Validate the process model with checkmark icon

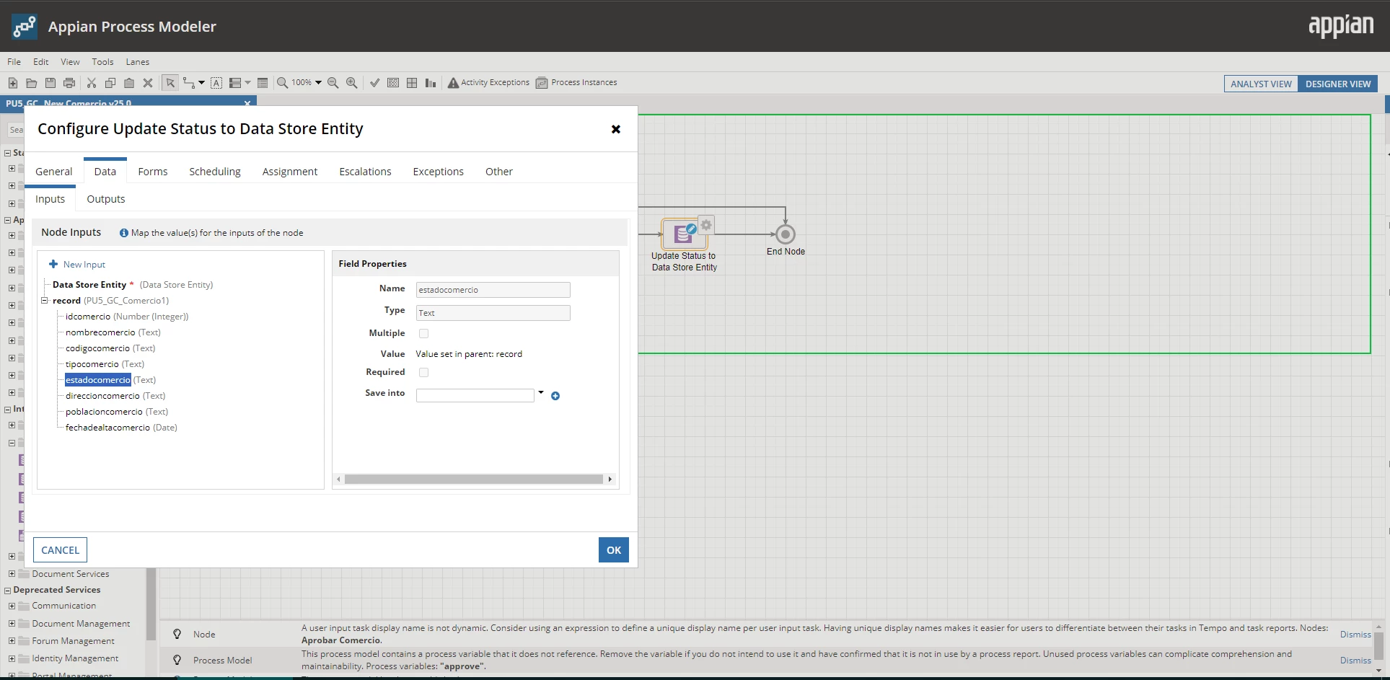[374, 83]
